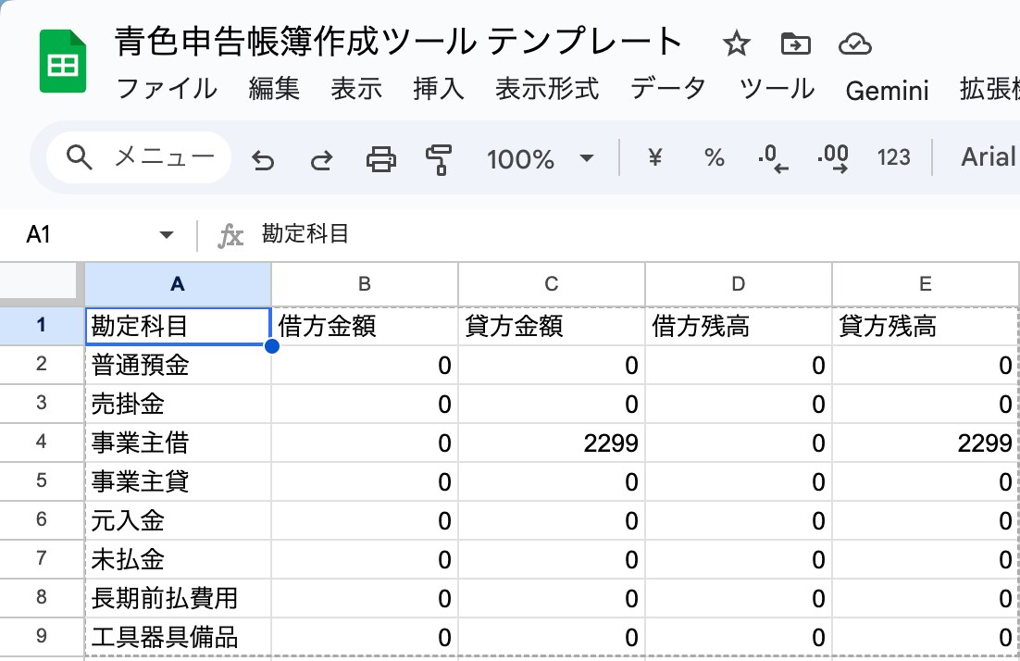Image resolution: width=1020 pixels, height=661 pixels.
Task: Expand the name box dropdown arrow
Action: pyautogui.click(x=167, y=235)
